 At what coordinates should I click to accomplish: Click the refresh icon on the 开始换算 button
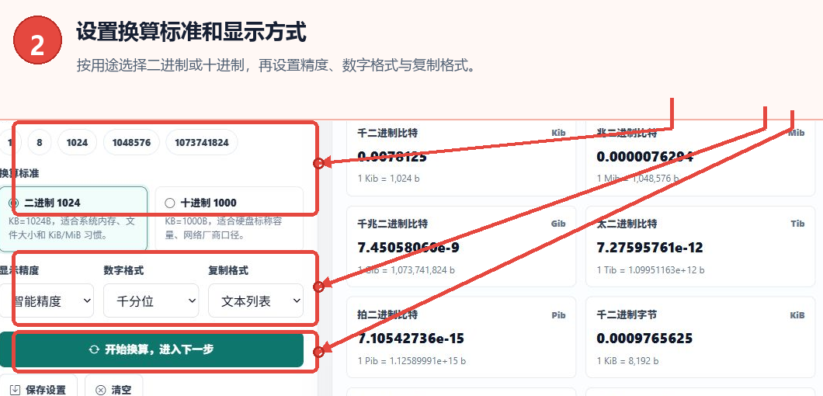click(94, 349)
